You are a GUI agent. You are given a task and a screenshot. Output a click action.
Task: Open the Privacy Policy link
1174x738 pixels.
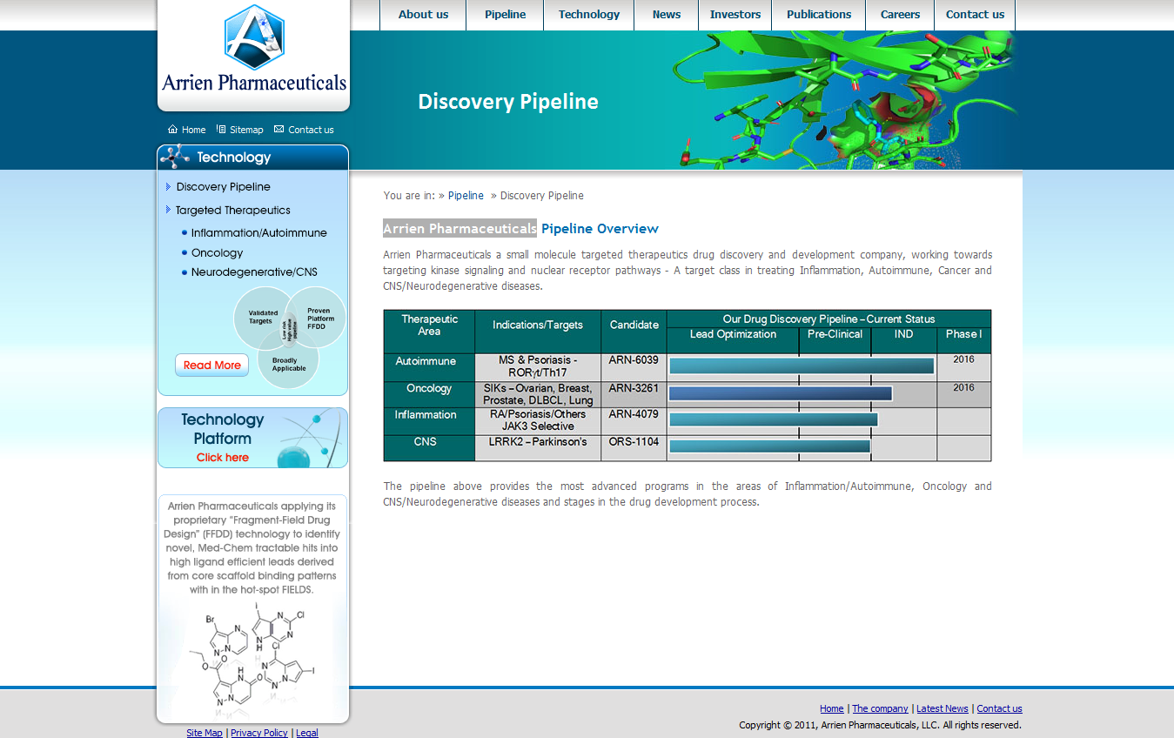pos(259,733)
